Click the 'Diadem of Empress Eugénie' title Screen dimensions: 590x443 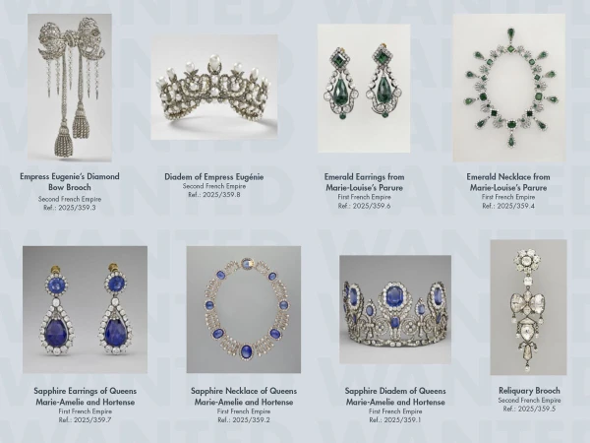214,176
